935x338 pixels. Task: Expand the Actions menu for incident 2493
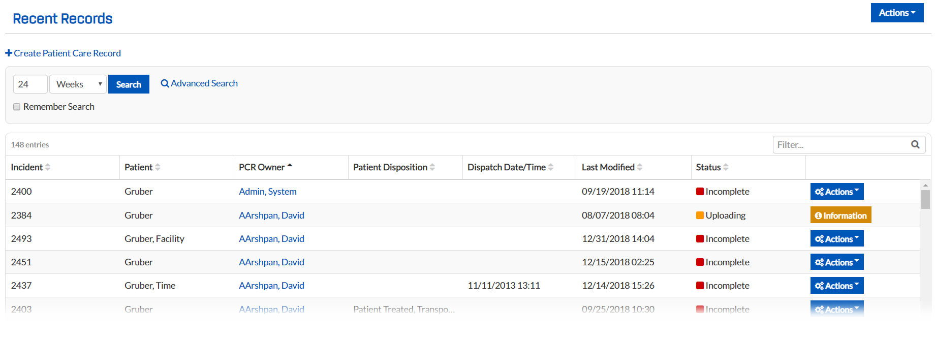tap(837, 238)
